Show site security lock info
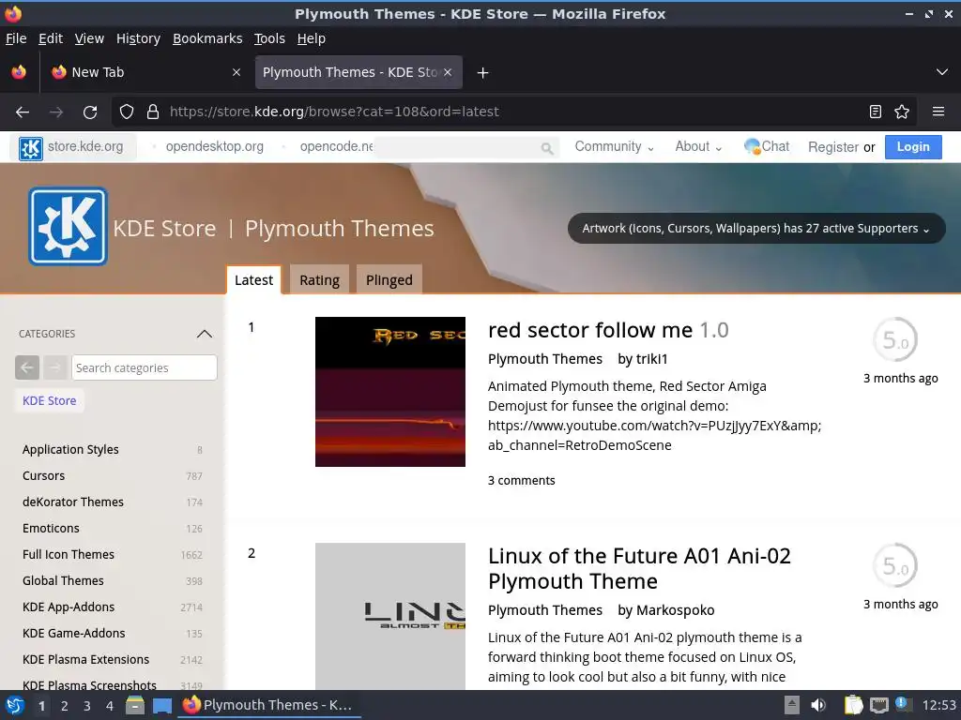The width and height of the screenshot is (961, 720). [x=153, y=112]
